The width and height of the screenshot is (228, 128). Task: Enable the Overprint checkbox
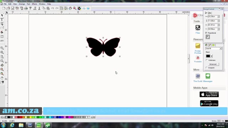(x=207, y=68)
